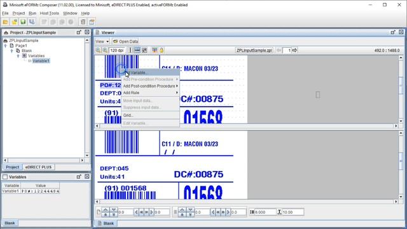This screenshot has height=229, width=407.
Task: Open the Help menu
Action: (x=85, y=13)
